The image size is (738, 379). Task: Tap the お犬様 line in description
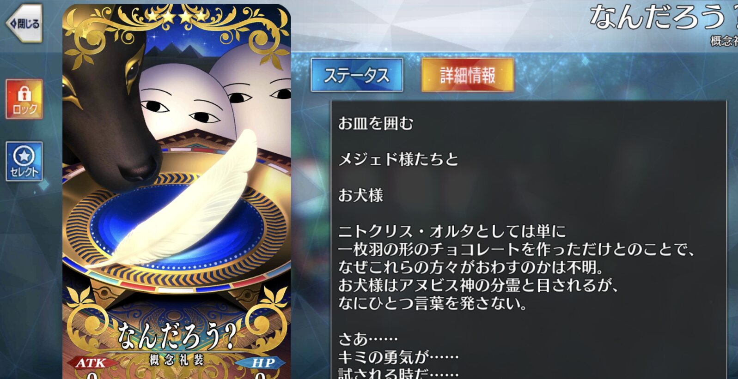pyautogui.click(x=361, y=195)
